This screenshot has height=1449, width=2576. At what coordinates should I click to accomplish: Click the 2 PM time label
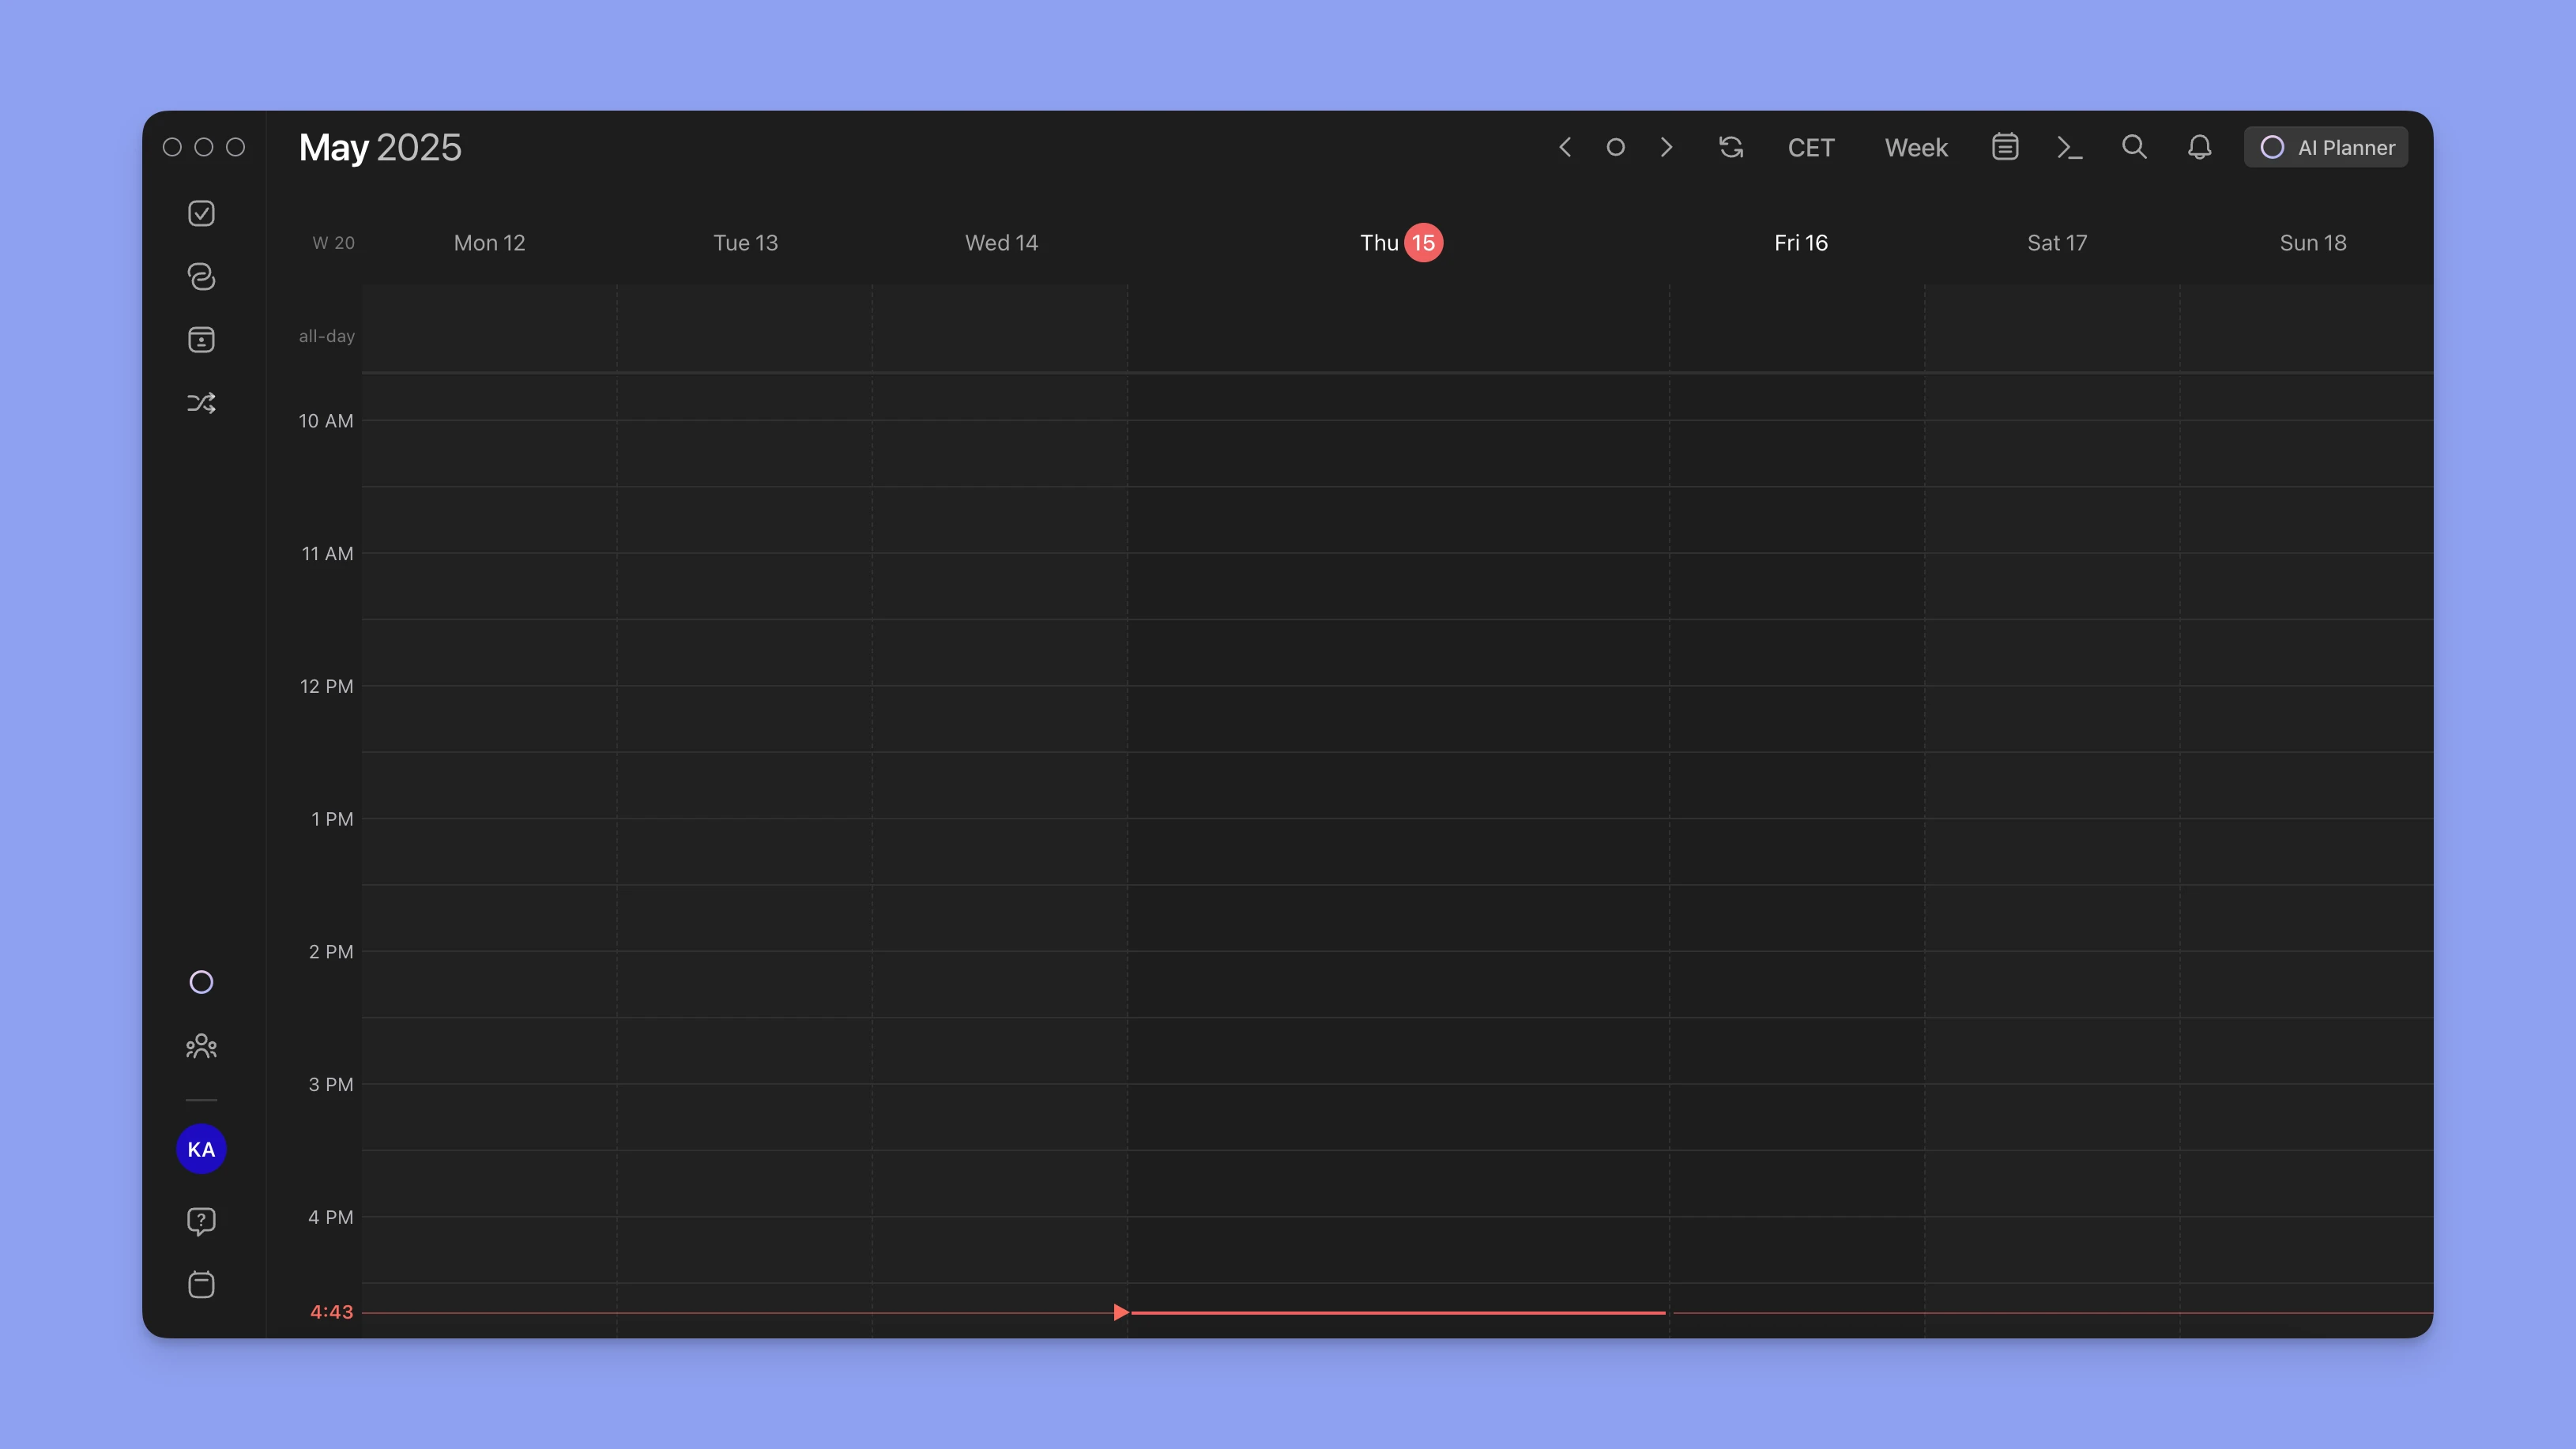[330, 952]
